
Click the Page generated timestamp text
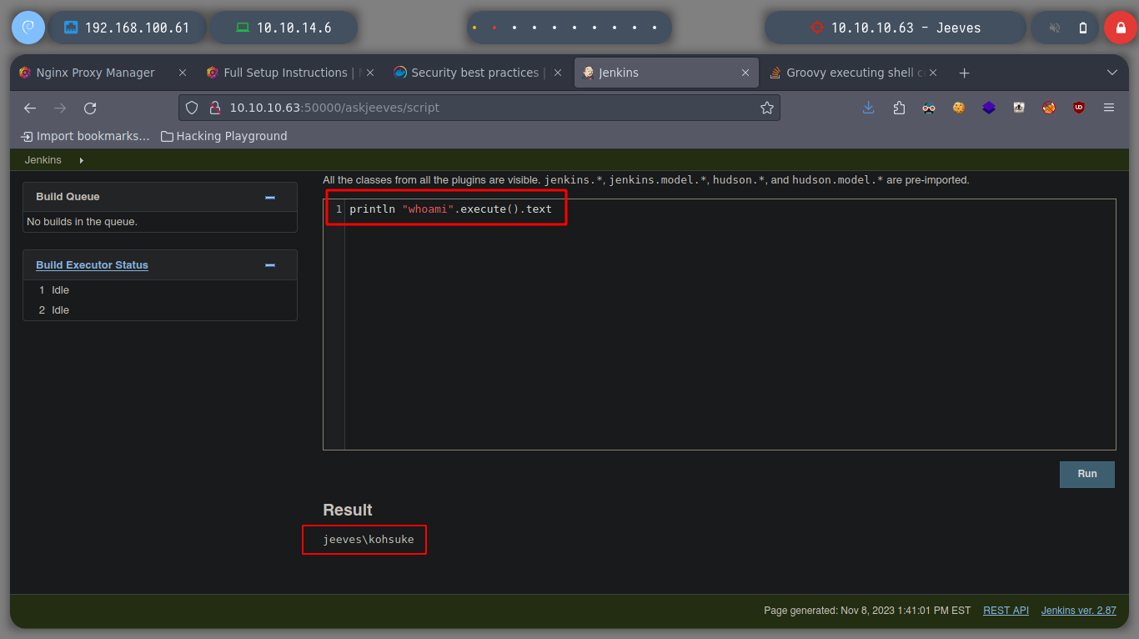(867, 611)
